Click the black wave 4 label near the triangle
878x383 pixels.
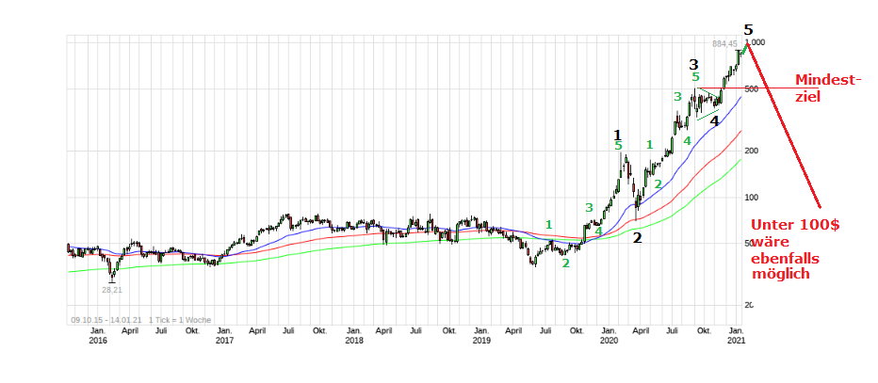(714, 120)
